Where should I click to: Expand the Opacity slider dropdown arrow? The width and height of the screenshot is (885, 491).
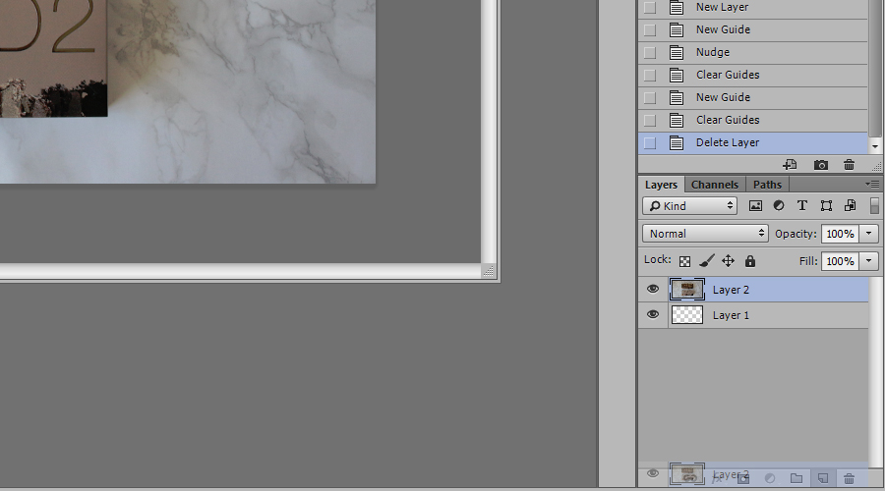(869, 234)
